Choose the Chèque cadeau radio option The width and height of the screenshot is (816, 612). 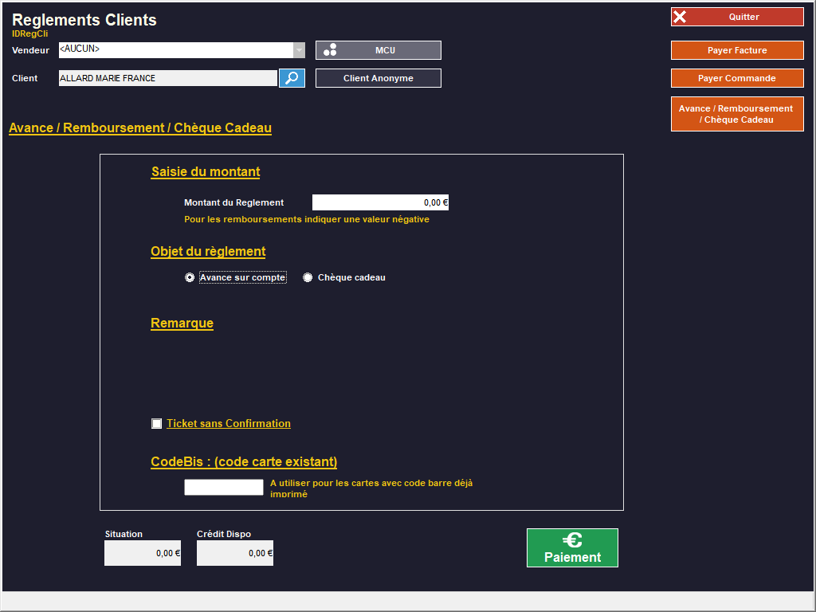pyautogui.click(x=308, y=277)
